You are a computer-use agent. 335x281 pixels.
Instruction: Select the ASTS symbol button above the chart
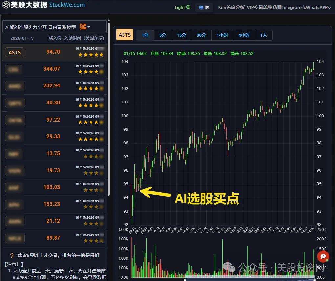124,35
